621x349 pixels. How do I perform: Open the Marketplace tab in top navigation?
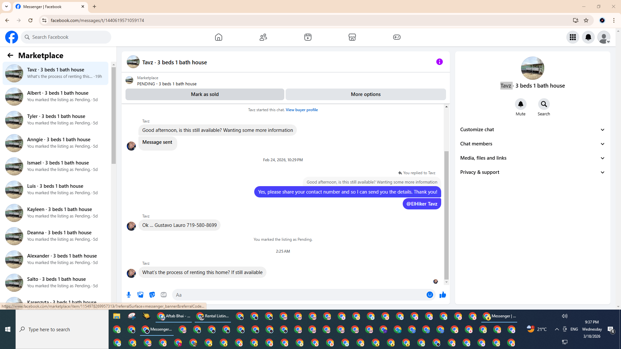[x=352, y=37]
